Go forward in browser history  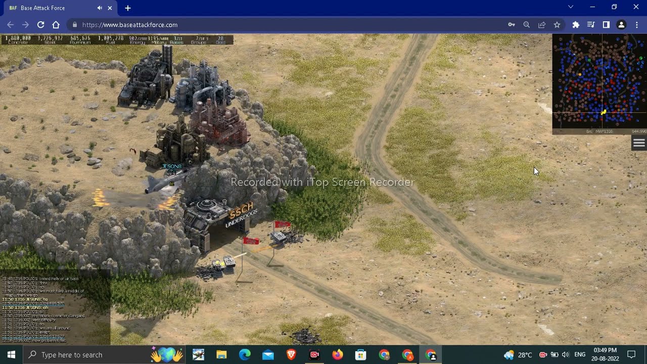pos(25,25)
